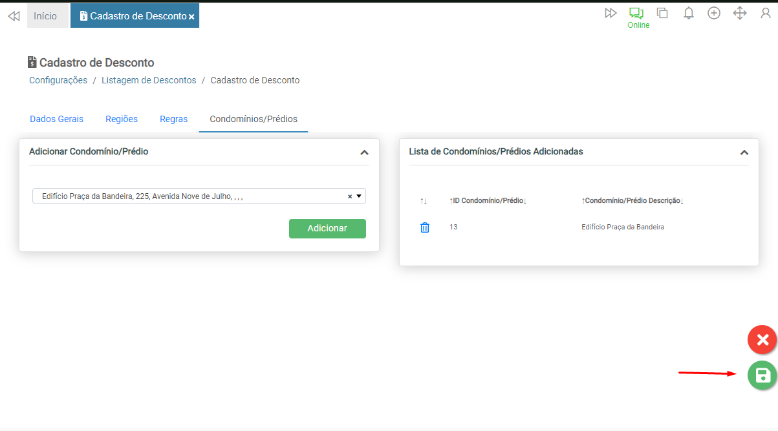Go to Listagem de Descontos breadcrumb link
778x431 pixels.
click(x=149, y=80)
